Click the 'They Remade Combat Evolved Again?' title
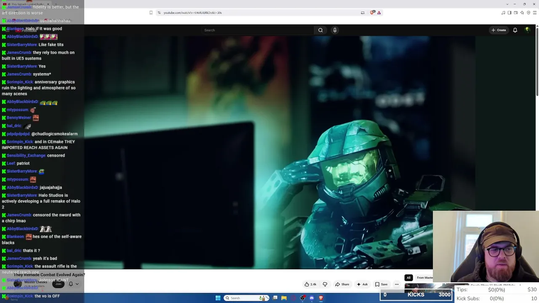Viewport: 539px width, 303px height. 49,275
